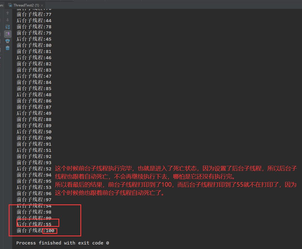Image resolution: width=302 pixels, height=249 pixels.
Task: Click the line "前台子线程:80"
Action: coord(34,45)
